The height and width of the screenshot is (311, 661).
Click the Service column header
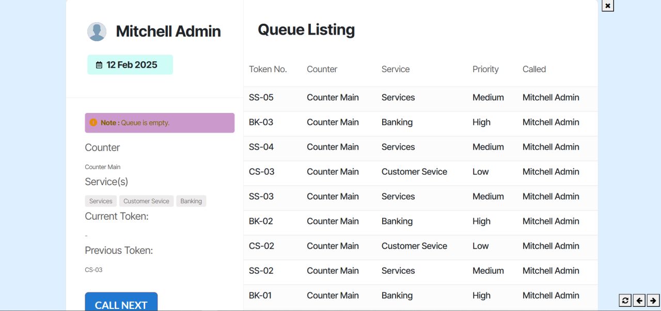point(396,69)
